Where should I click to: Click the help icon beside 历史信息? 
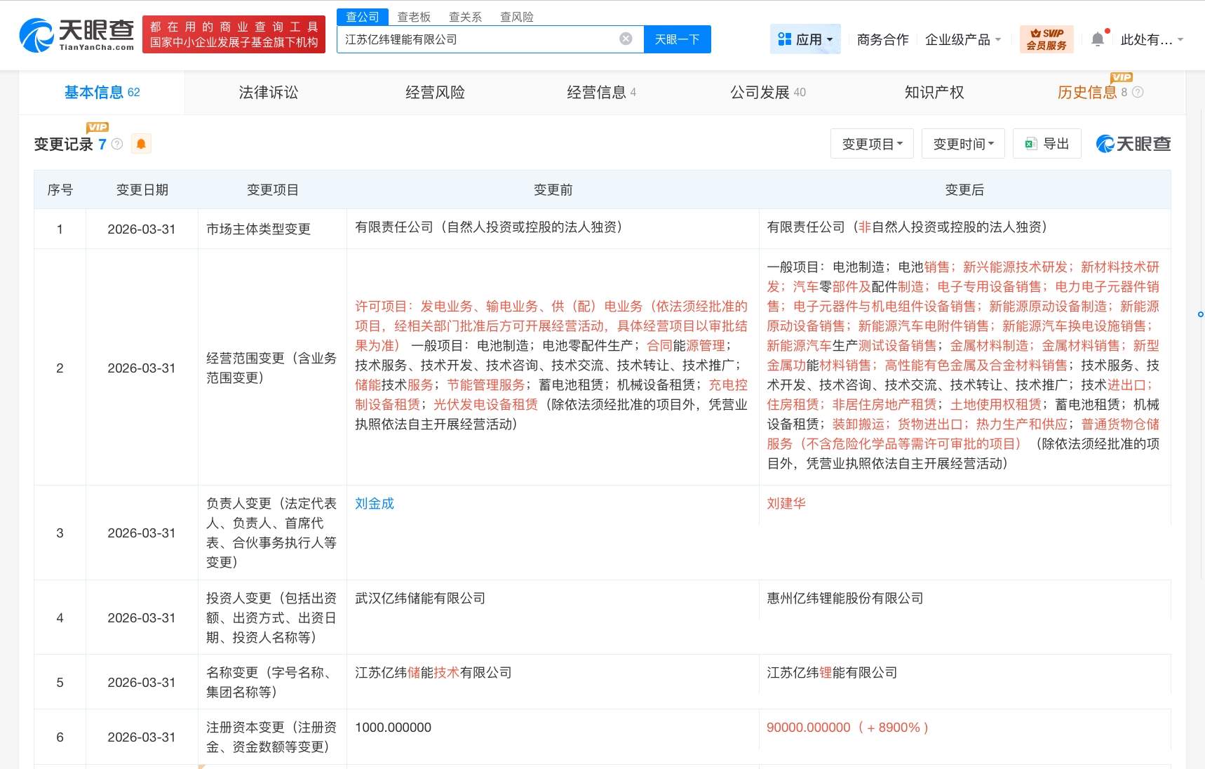click(1138, 92)
